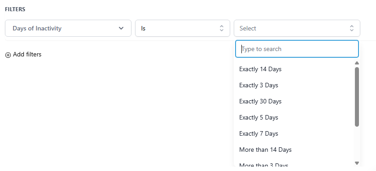
Task: Collapse the Select value dropdown
Action: (x=297, y=28)
